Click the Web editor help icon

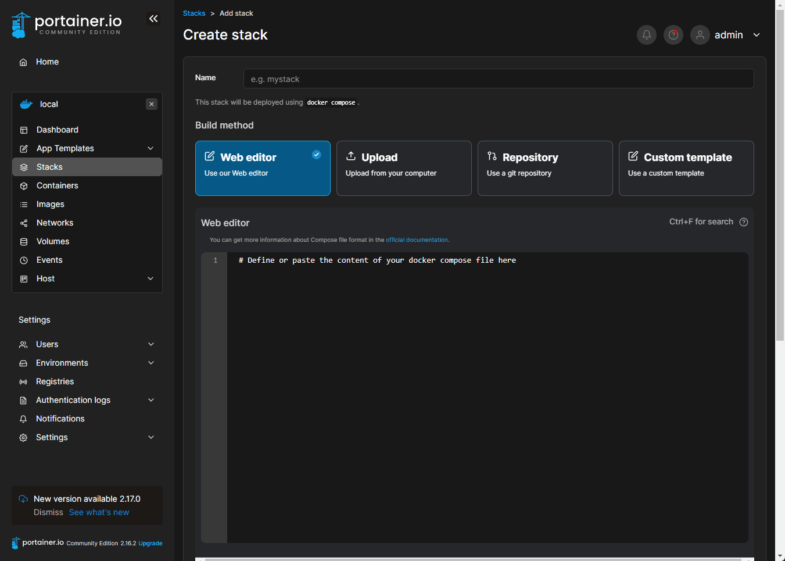pos(744,222)
